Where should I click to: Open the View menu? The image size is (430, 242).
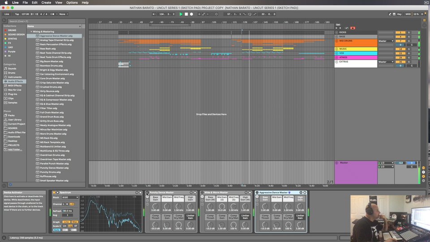(59, 3)
